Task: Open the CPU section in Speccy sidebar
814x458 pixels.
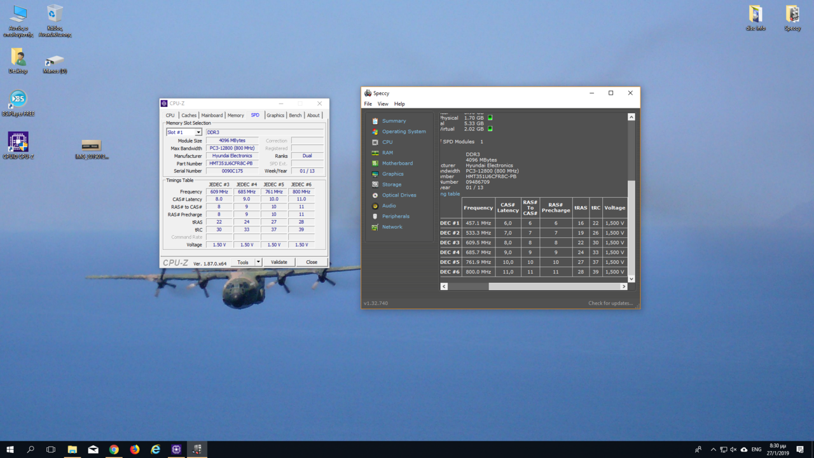Action: point(387,142)
